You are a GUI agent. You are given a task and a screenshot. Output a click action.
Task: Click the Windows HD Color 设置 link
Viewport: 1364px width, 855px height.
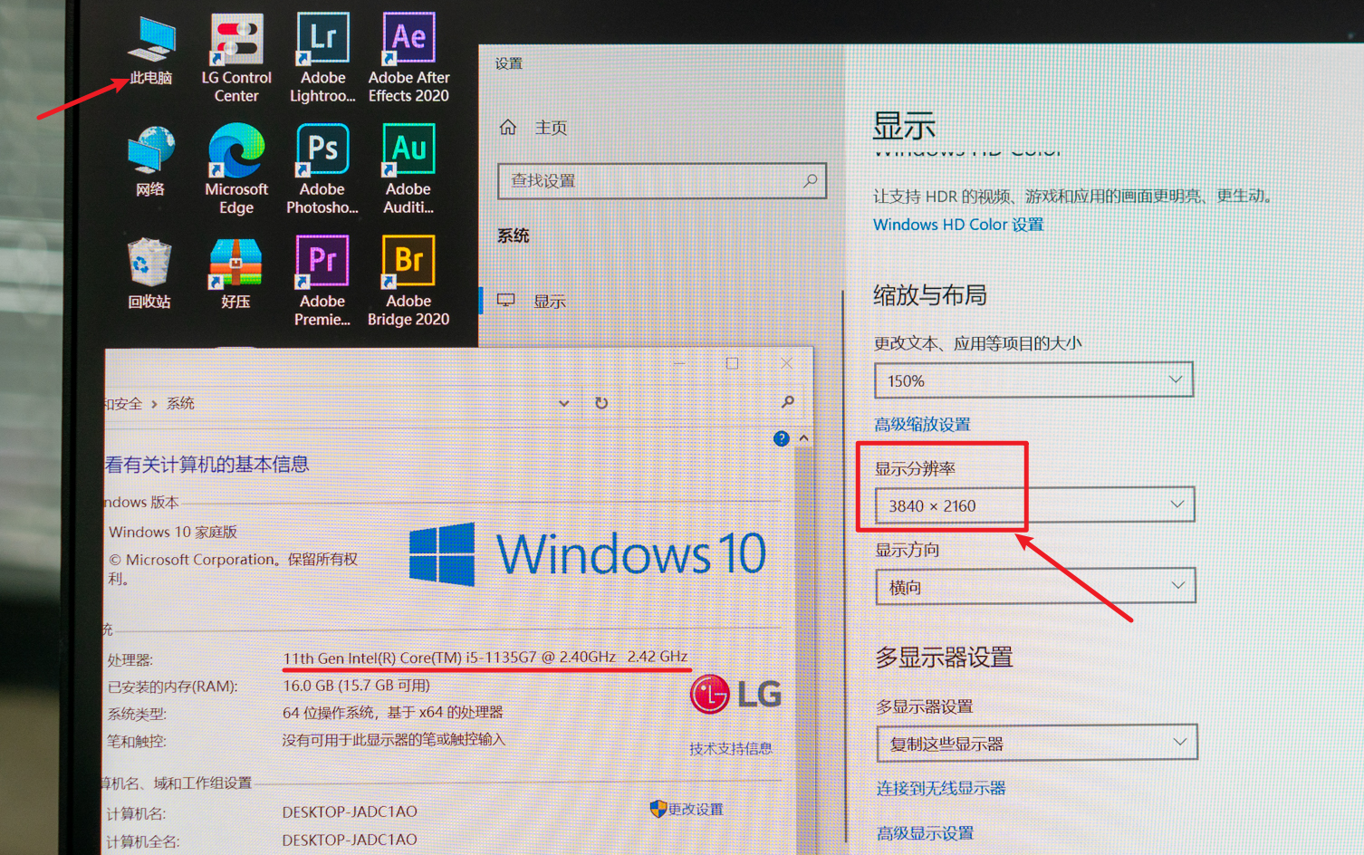[x=958, y=225]
